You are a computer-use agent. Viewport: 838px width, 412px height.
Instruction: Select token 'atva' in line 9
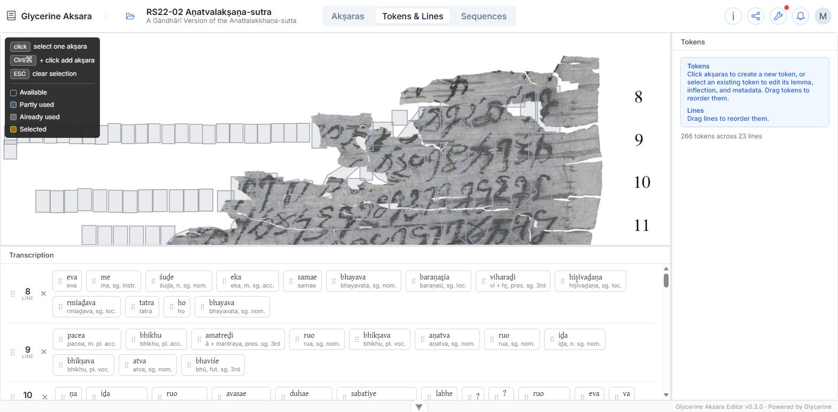[148, 365]
